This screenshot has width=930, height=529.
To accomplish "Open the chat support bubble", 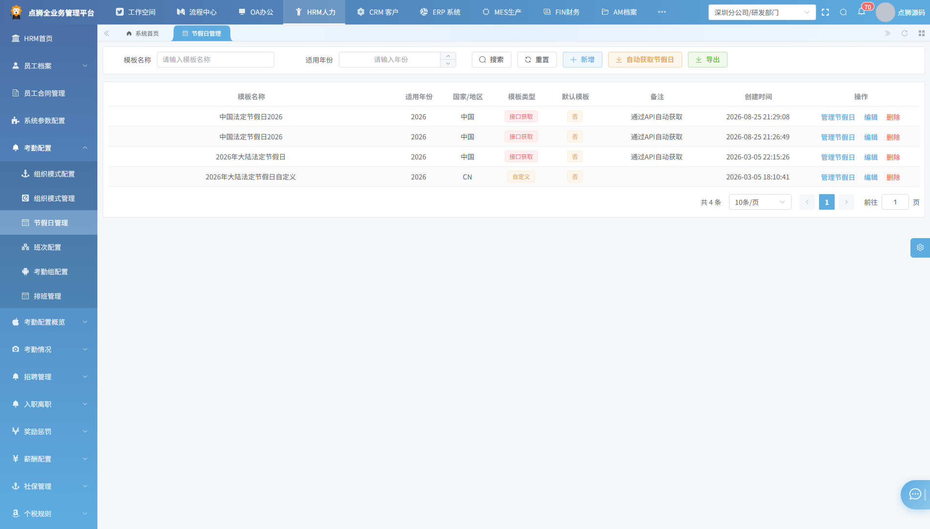I will coord(915,494).
